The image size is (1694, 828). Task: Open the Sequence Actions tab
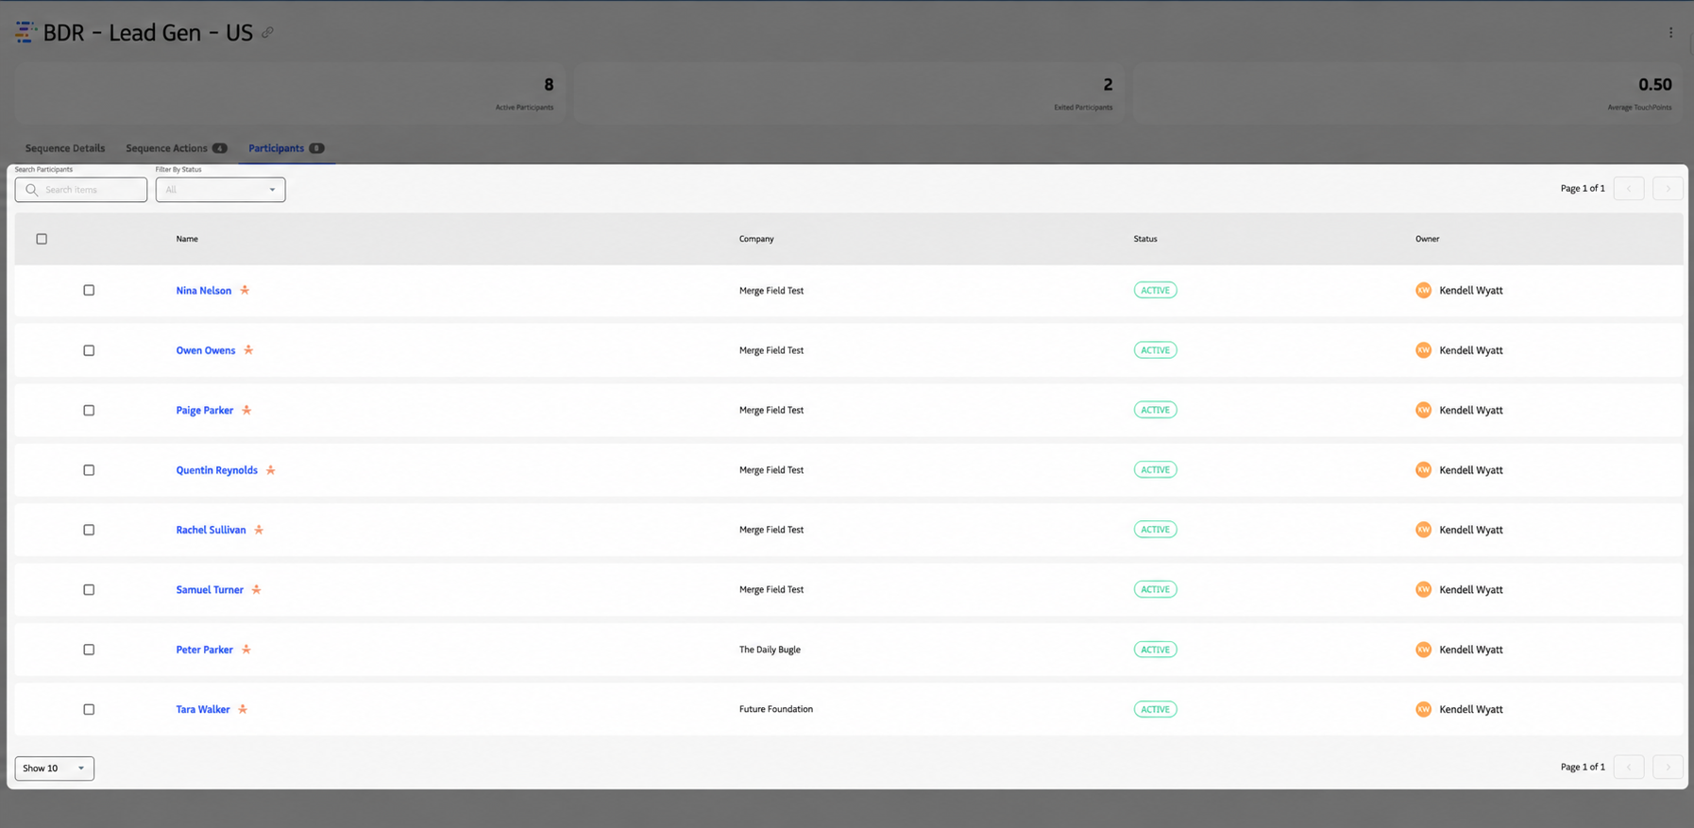[177, 148]
